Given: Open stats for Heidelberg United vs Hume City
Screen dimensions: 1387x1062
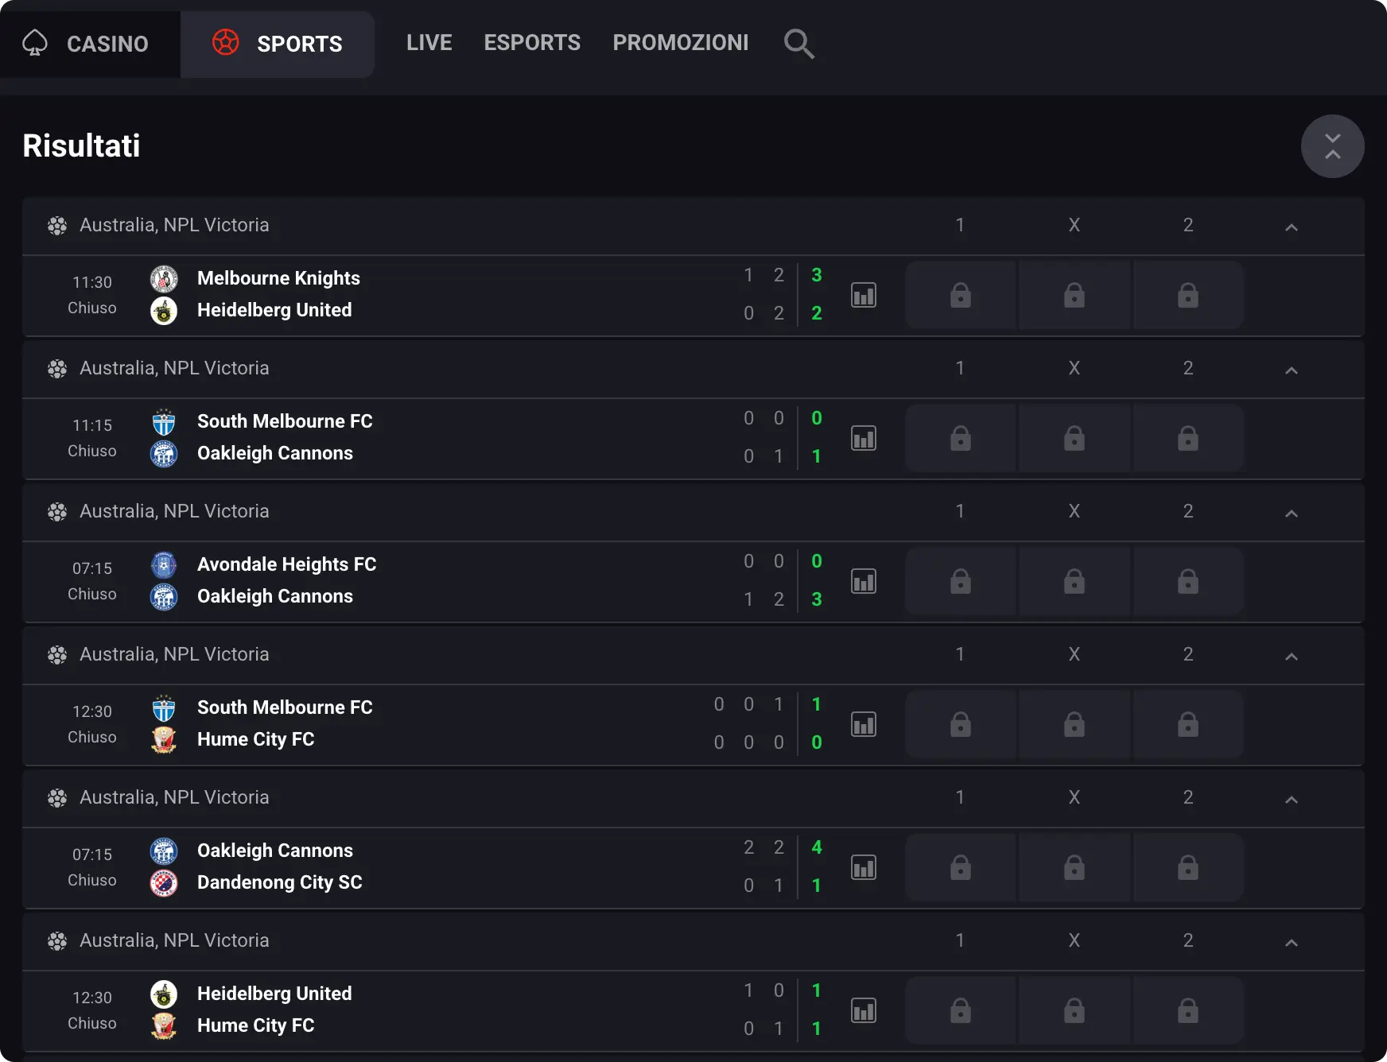Looking at the screenshot, I should (x=864, y=1010).
